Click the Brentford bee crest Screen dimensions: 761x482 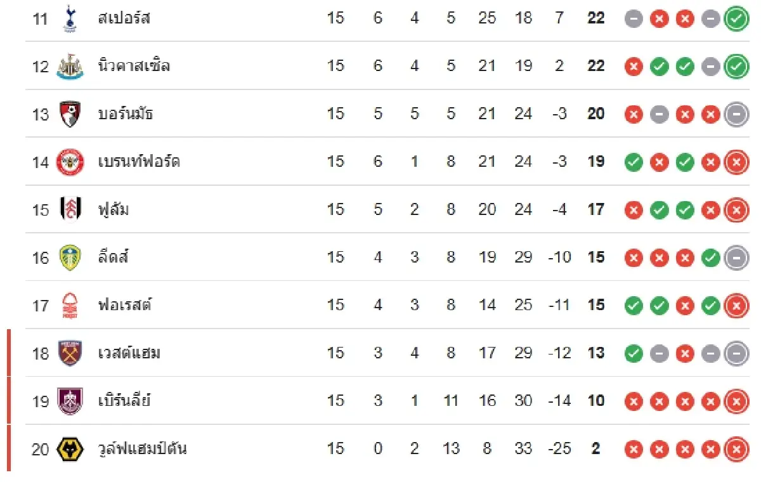(x=70, y=162)
